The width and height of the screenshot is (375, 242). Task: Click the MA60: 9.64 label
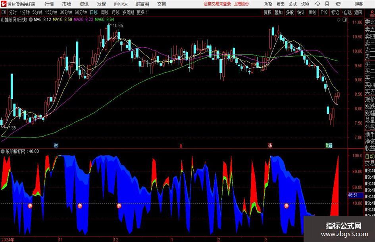click(104, 19)
